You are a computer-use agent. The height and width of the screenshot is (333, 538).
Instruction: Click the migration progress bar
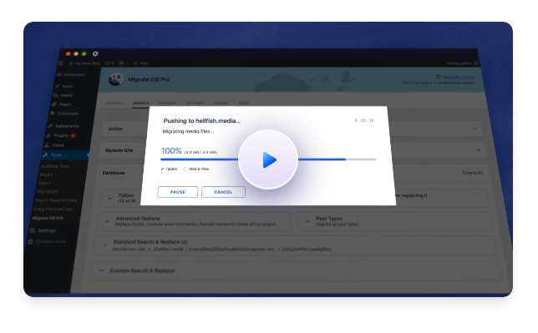coord(268,159)
